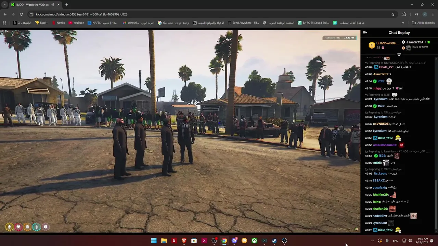Click the VOD video frame
The height and width of the screenshot is (246, 438).
coord(180,132)
